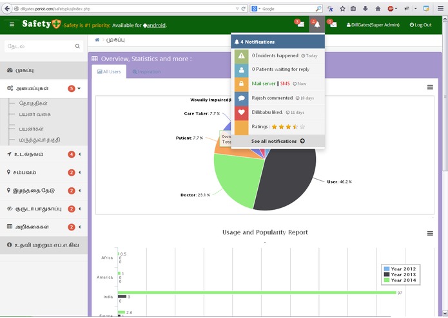The image size is (448, 318).
Task: Click the arrow icon beside See all notifications
Action: pos(302,141)
